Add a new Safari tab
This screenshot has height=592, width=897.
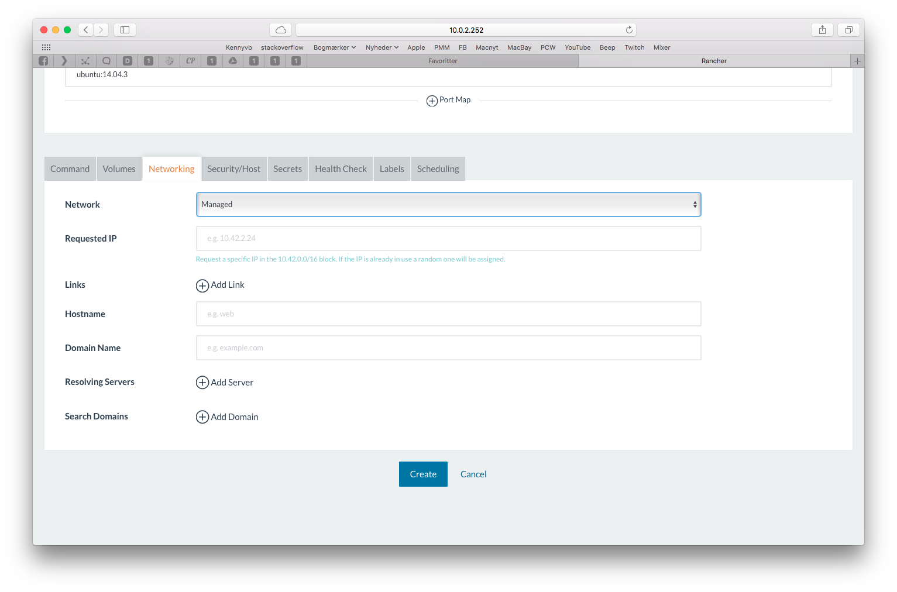[857, 61]
